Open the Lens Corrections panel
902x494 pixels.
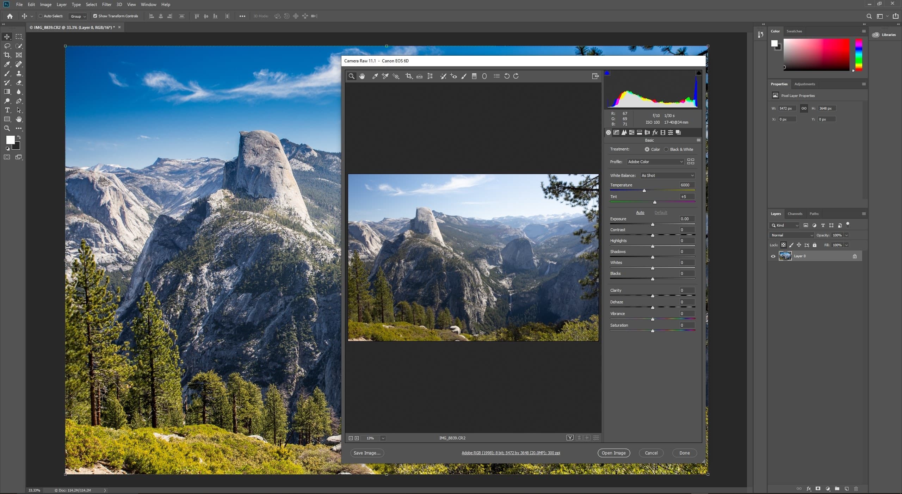pos(647,132)
